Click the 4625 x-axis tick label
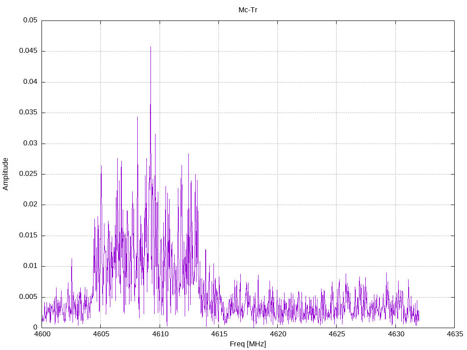Viewport: 467px width, 350px height. (336, 334)
